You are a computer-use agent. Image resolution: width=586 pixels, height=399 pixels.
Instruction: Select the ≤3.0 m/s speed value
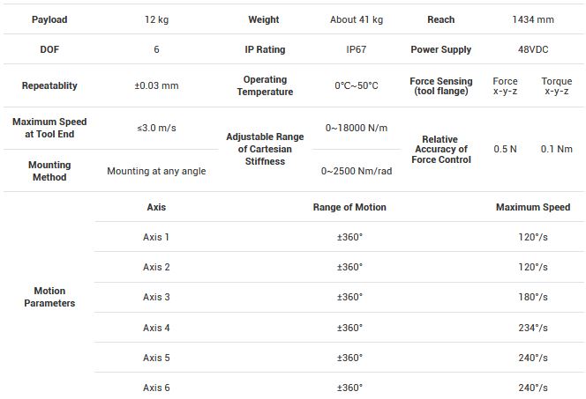coord(156,128)
